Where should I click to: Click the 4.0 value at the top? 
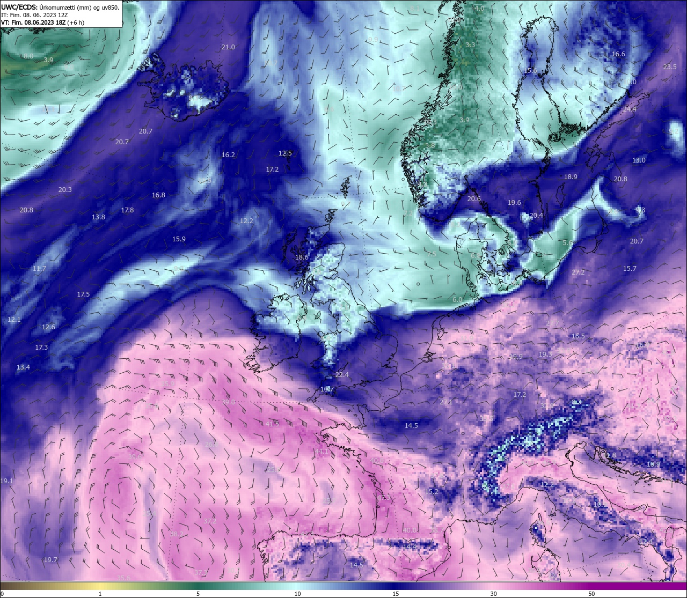pyautogui.click(x=479, y=9)
